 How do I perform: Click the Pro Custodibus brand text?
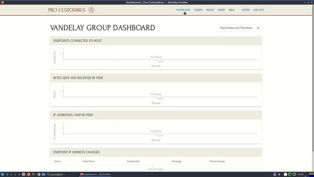pos(67,10)
